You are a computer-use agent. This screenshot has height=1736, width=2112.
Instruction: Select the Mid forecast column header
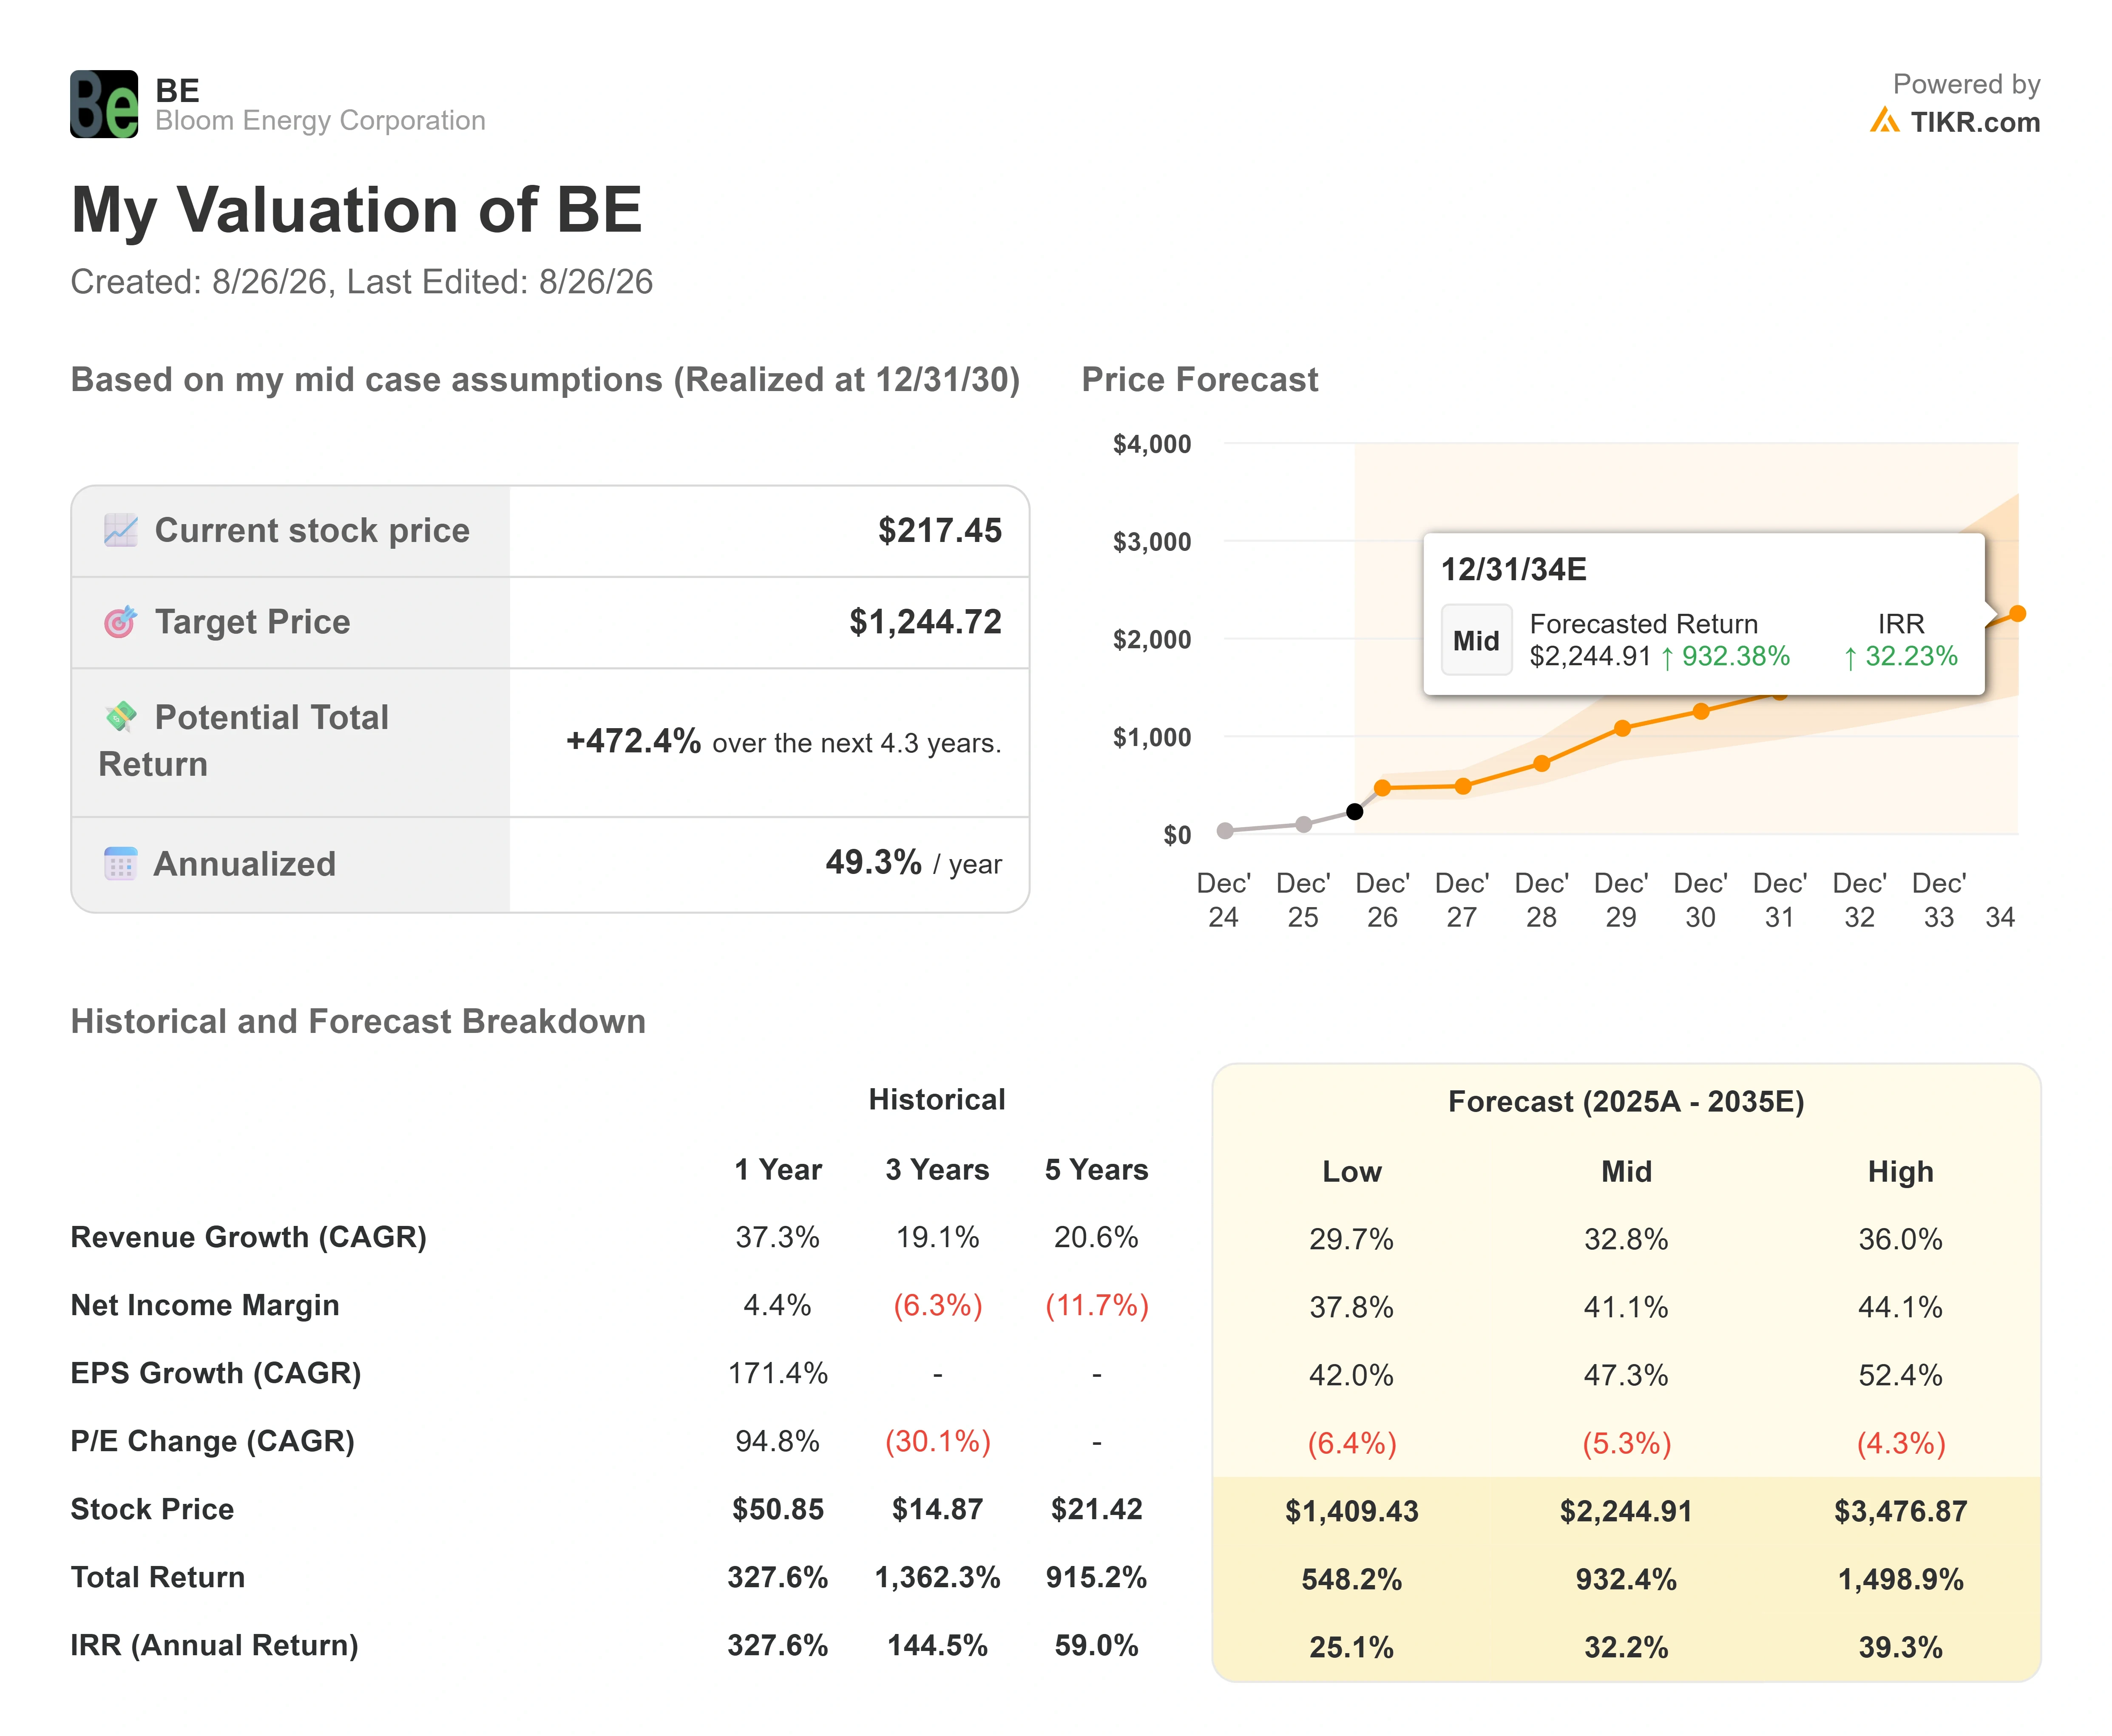tap(1626, 1171)
